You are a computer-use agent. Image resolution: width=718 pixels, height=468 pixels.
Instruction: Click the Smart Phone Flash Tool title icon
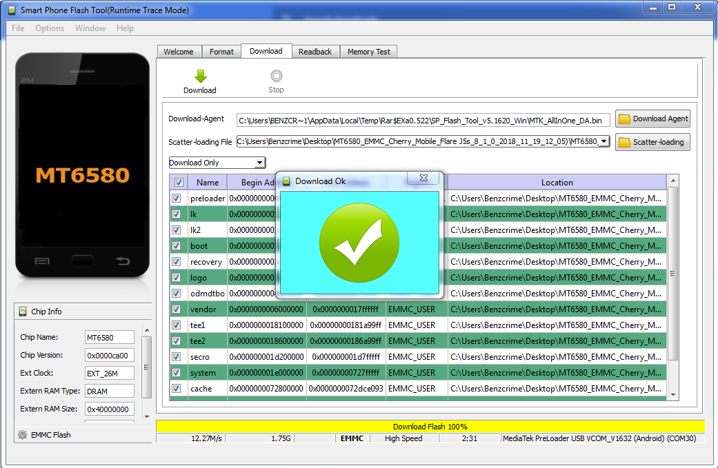tap(12, 10)
